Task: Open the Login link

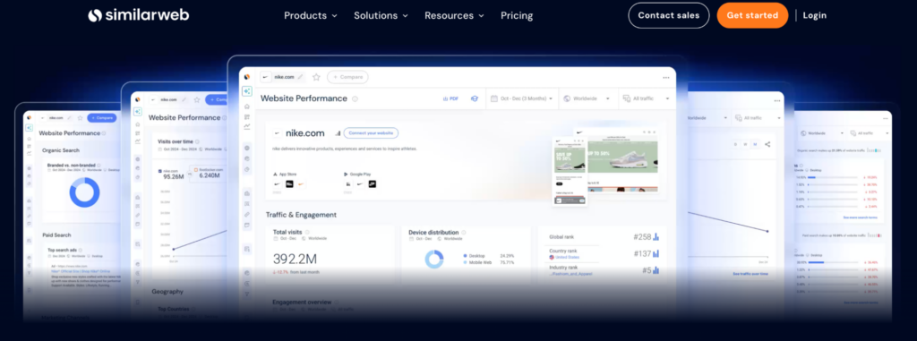Action: (814, 15)
